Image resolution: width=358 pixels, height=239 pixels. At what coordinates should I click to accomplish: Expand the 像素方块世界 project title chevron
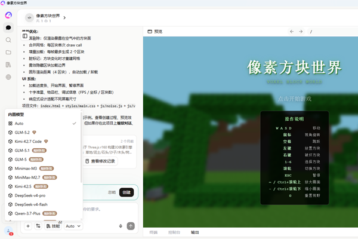click(64, 17)
